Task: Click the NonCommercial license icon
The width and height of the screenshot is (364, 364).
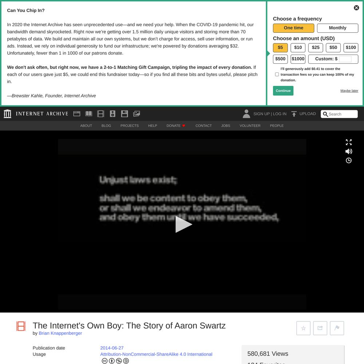Action: click(119, 361)
